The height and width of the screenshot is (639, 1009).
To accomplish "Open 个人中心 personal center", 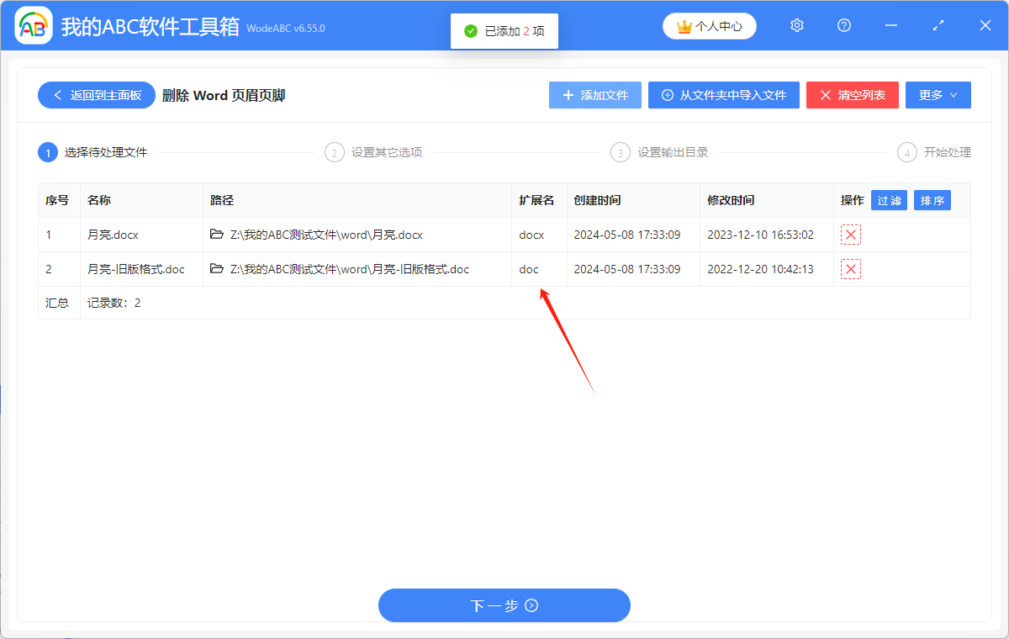I will pos(709,26).
